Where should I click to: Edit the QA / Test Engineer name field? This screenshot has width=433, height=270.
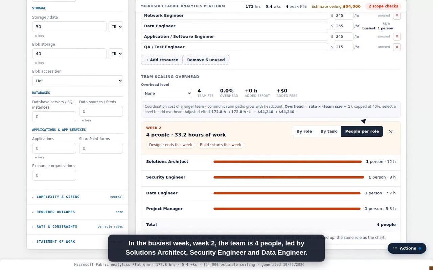pos(234,47)
